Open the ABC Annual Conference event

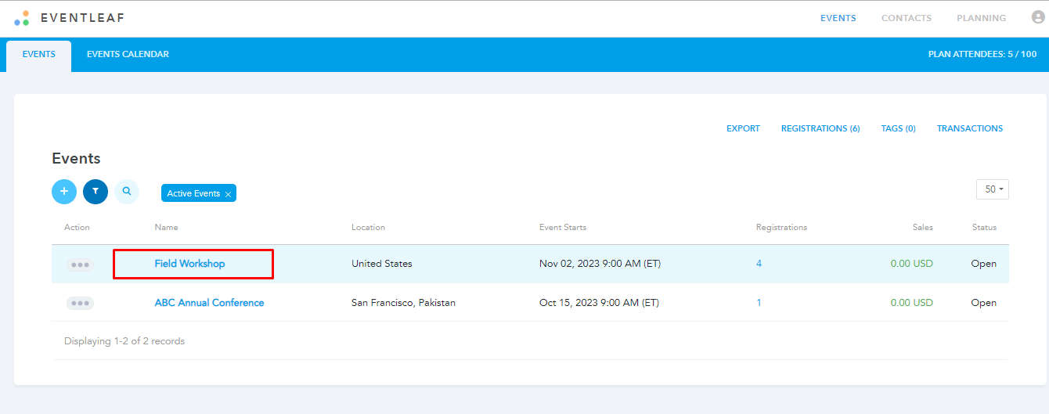(209, 303)
